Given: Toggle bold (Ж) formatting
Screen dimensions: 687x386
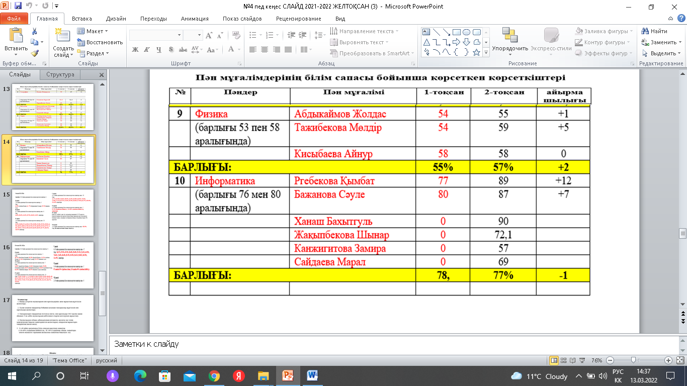Looking at the screenshot, I should tap(135, 49).
